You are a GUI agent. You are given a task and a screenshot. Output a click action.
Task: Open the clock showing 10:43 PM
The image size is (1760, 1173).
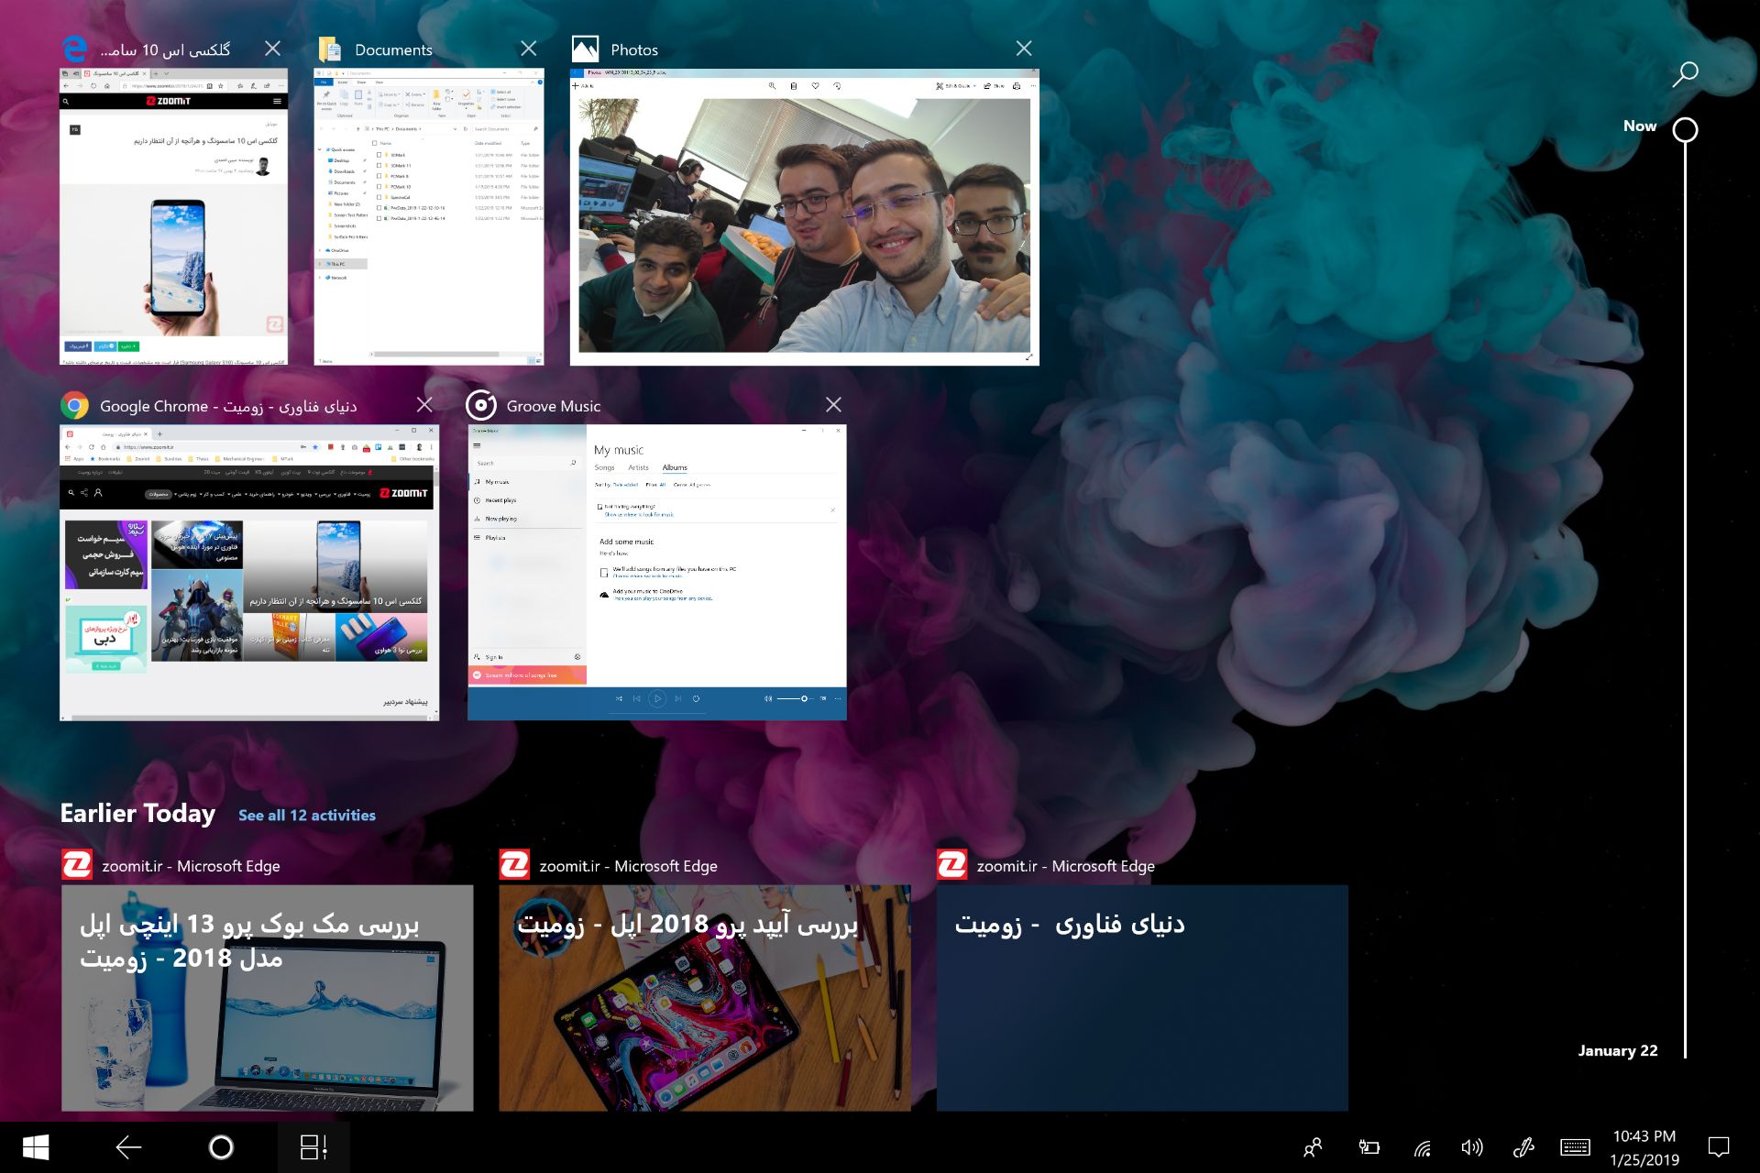(x=1644, y=1147)
